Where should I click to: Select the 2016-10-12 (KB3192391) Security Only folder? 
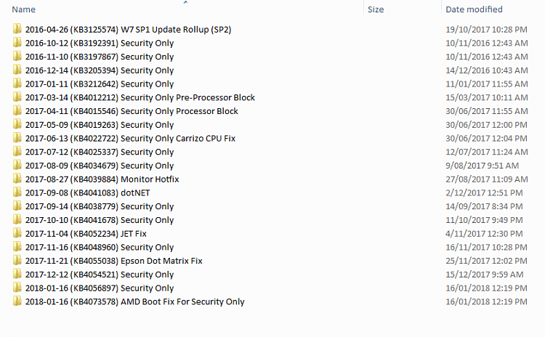tap(99, 43)
